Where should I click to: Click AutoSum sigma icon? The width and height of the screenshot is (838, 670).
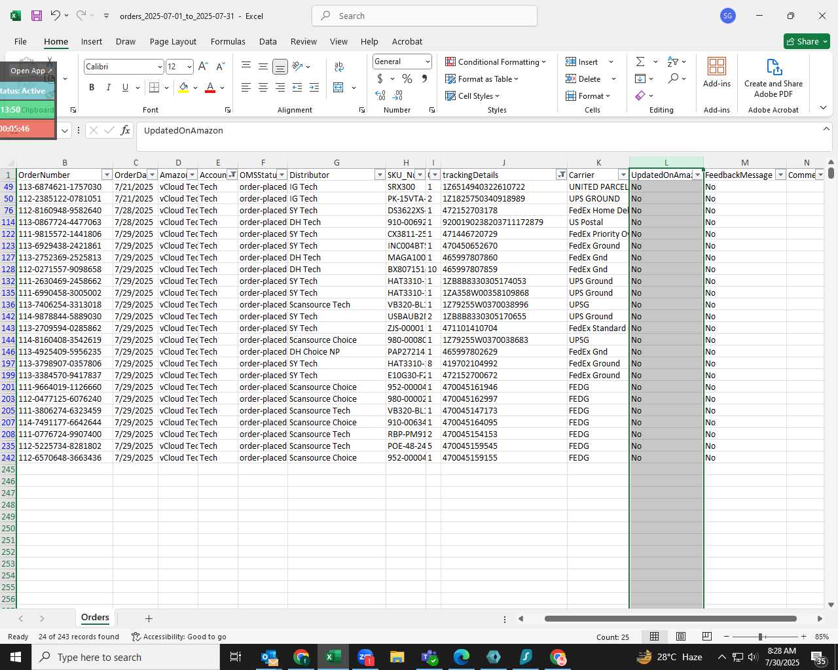point(640,62)
